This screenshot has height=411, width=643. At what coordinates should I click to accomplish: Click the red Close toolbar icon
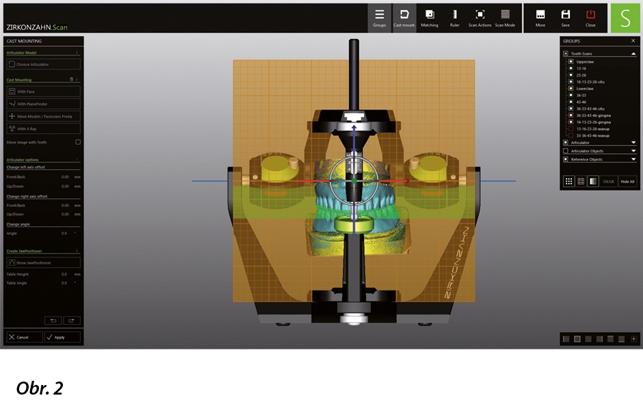pyautogui.click(x=590, y=18)
